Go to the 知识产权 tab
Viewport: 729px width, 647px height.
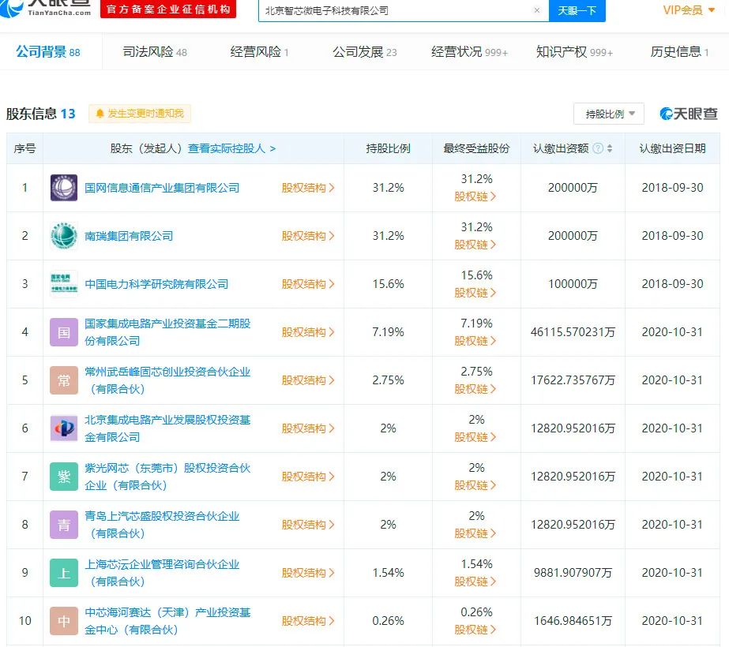click(x=574, y=51)
